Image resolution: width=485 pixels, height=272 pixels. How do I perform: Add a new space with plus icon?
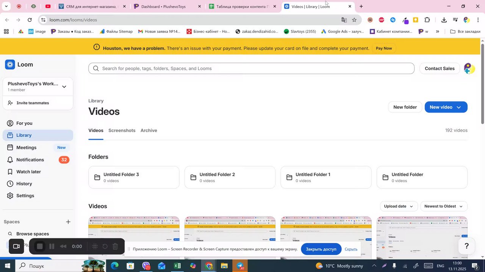coord(68,222)
